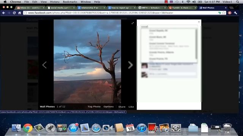
Task: Open iPhoto from the Dock
Action: [164, 128]
